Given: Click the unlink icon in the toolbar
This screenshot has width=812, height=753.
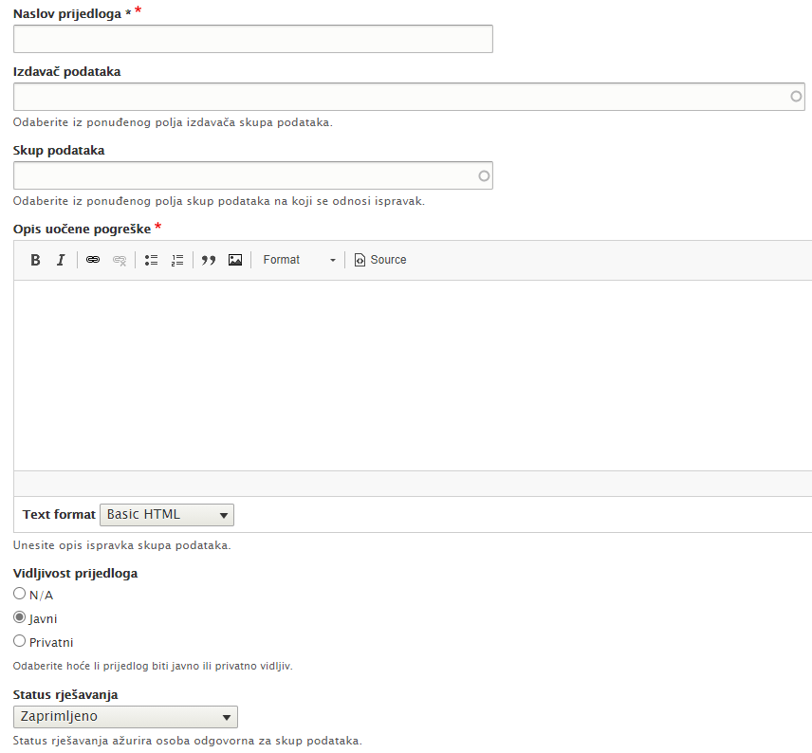Looking at the screenshot, I should pyautogui.click(x=120, y=260).
